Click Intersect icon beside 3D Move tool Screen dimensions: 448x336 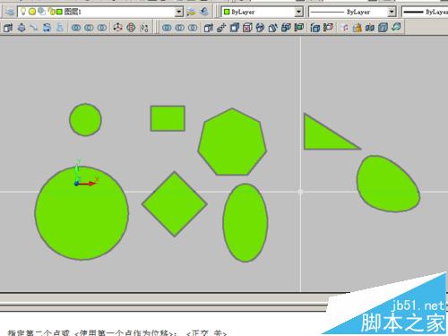pos(102,28)
